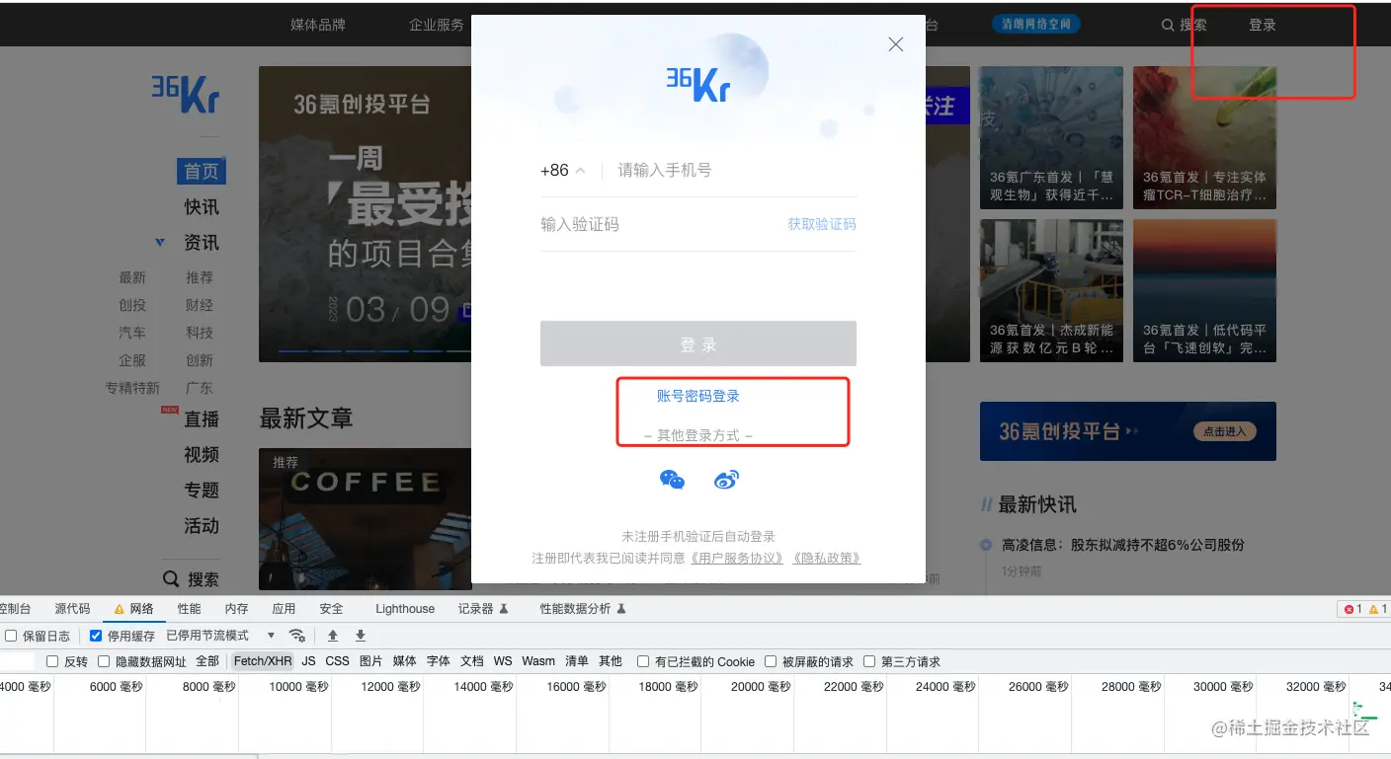Switch to the 源代码 DevTools tab
1391x759 pixels.
(x=72, y=609)
